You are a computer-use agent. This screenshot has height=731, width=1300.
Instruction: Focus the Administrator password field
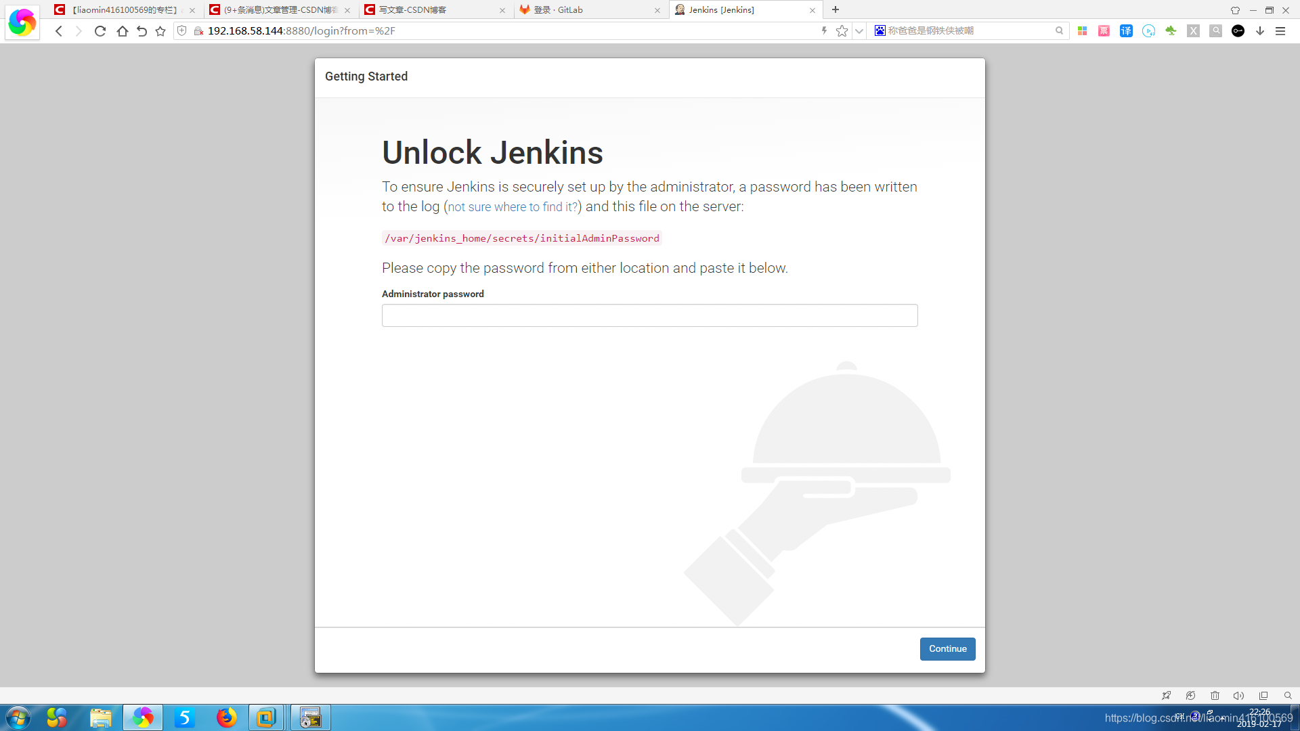pyautogui.click(x=649, y=315)
